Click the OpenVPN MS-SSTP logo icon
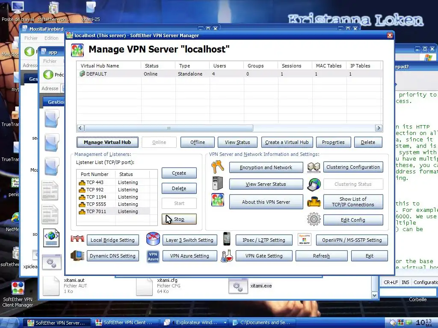The height and width of the screenshot is (328, 438). click(x=304, y=239)
